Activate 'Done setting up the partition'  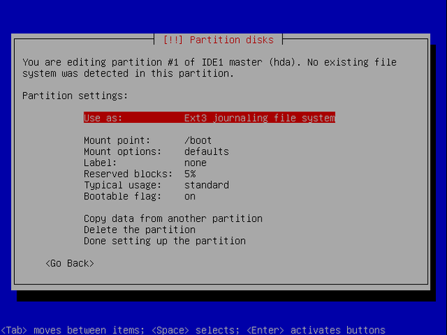(165, 240)
